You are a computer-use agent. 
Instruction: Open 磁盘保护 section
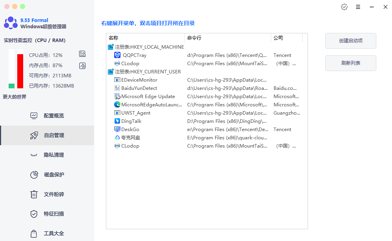coord(47,175)
